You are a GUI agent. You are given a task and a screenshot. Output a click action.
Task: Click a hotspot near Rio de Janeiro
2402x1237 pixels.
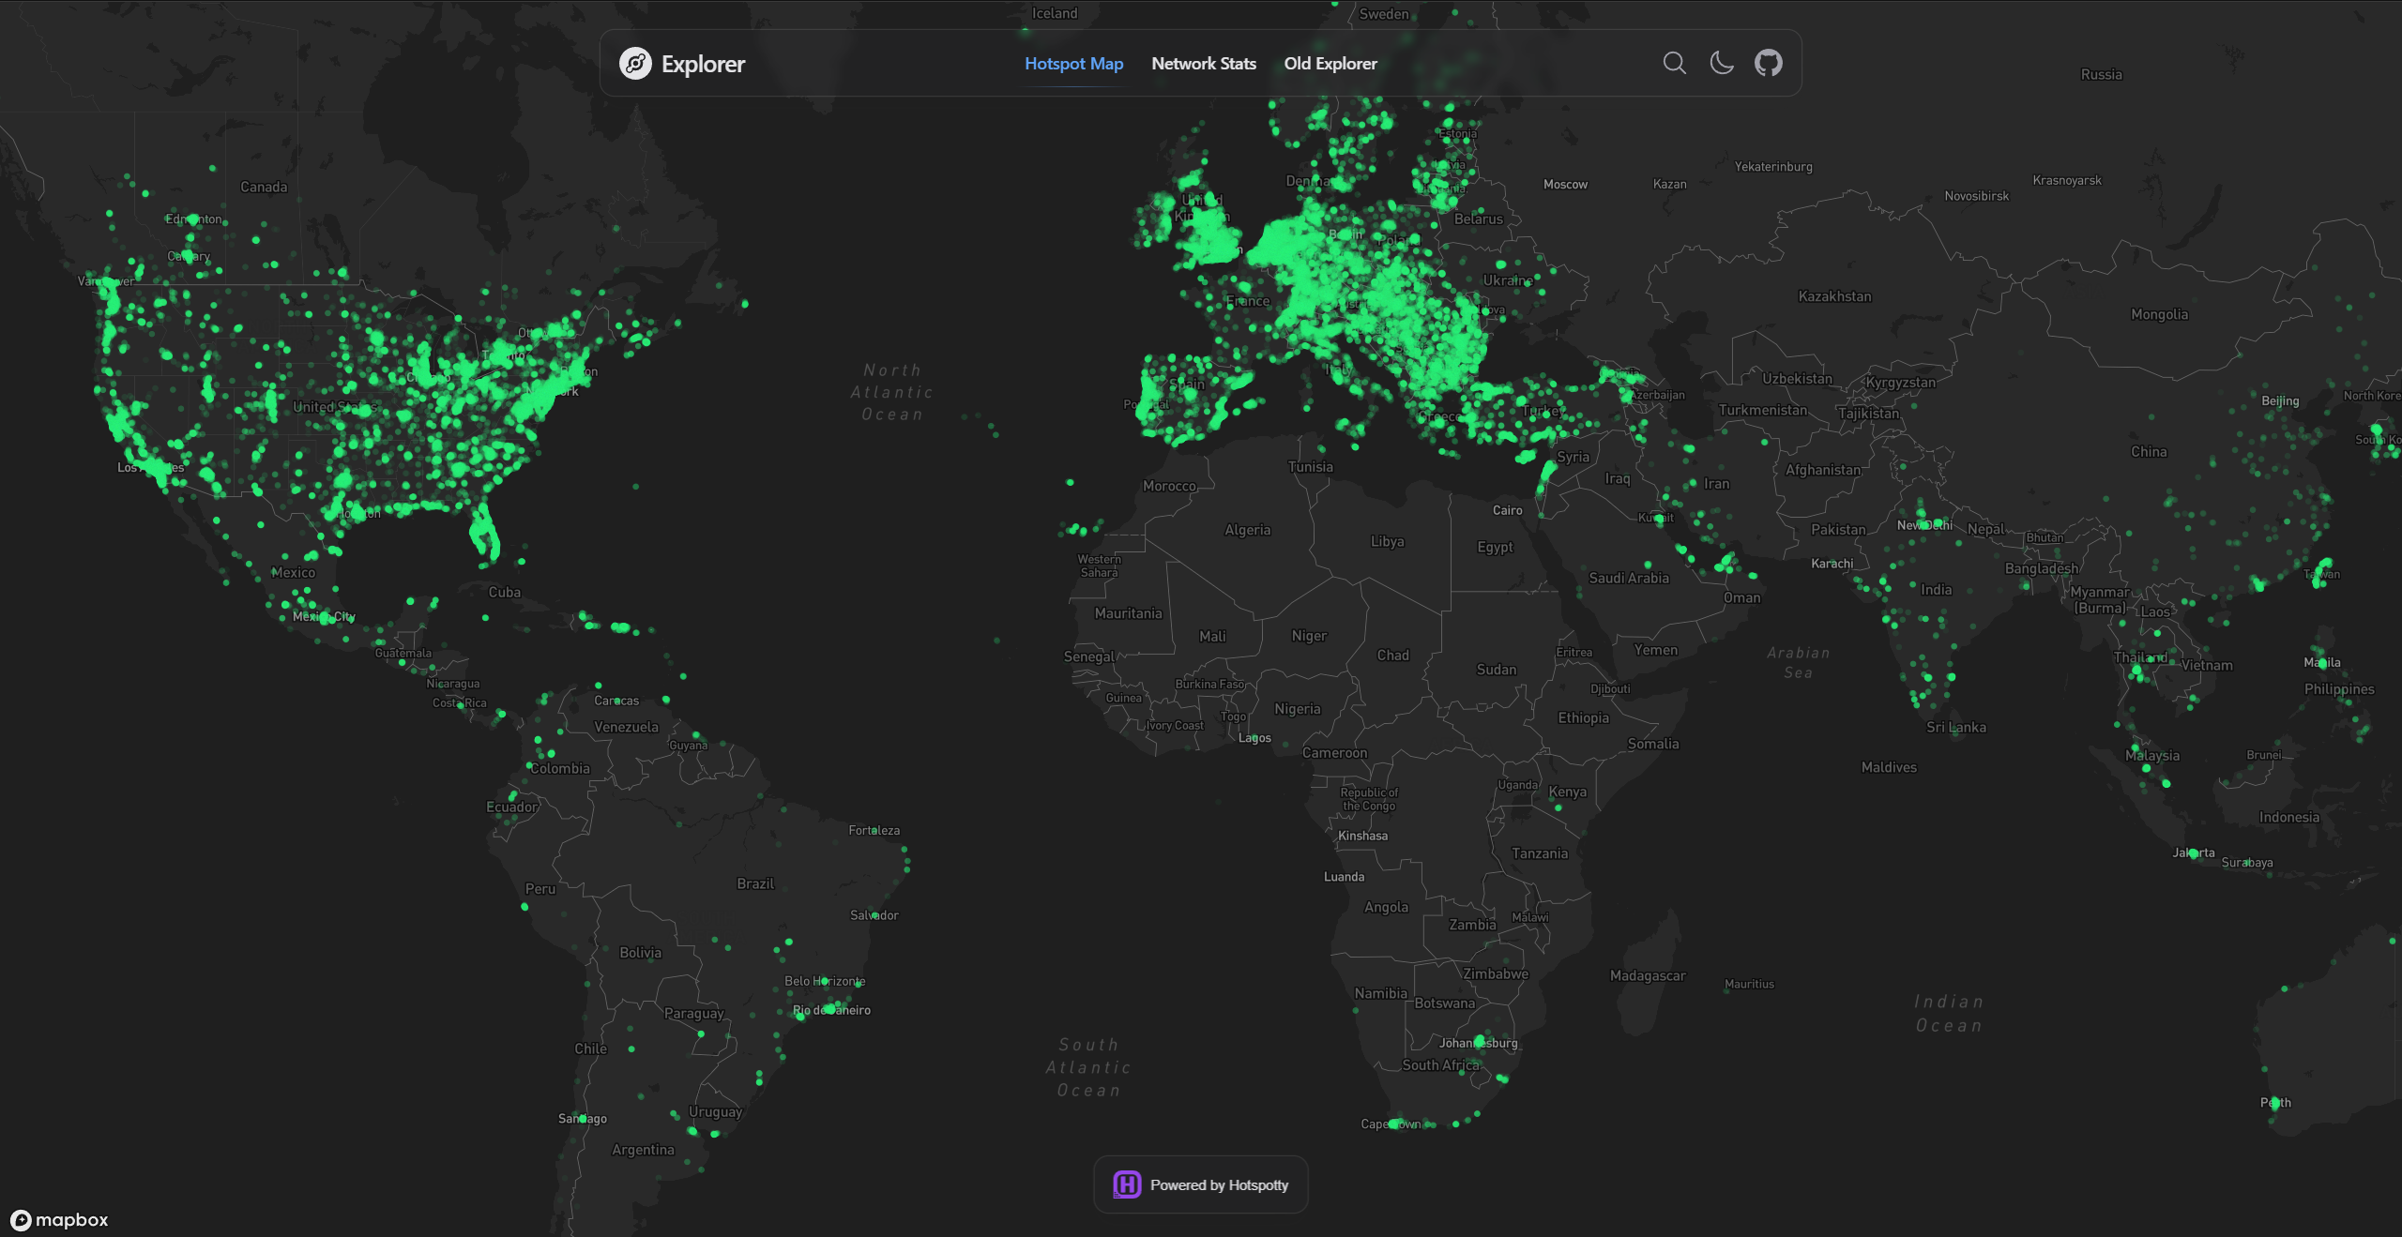829,1010
